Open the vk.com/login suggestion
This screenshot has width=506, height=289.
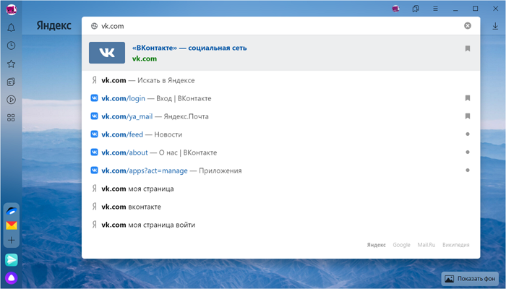[280, 98]
